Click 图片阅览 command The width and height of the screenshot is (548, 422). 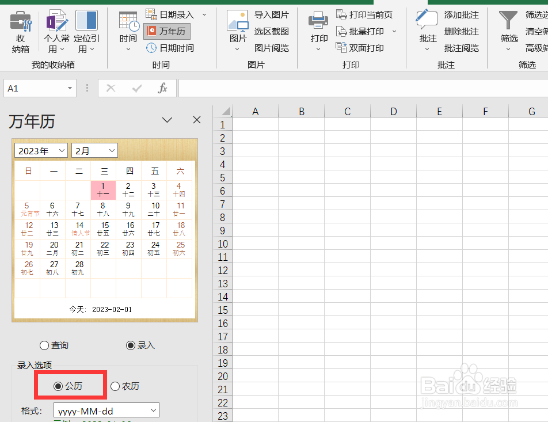(272, 48)
